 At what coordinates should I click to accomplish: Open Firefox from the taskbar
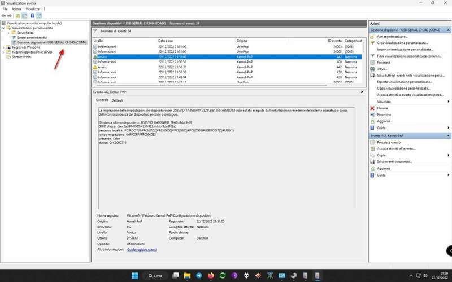pos(211,275)
